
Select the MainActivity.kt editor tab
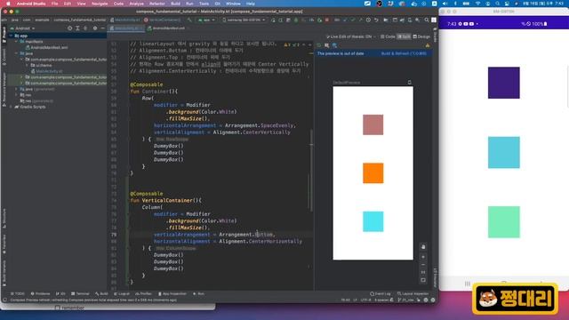tap(125, 28)
